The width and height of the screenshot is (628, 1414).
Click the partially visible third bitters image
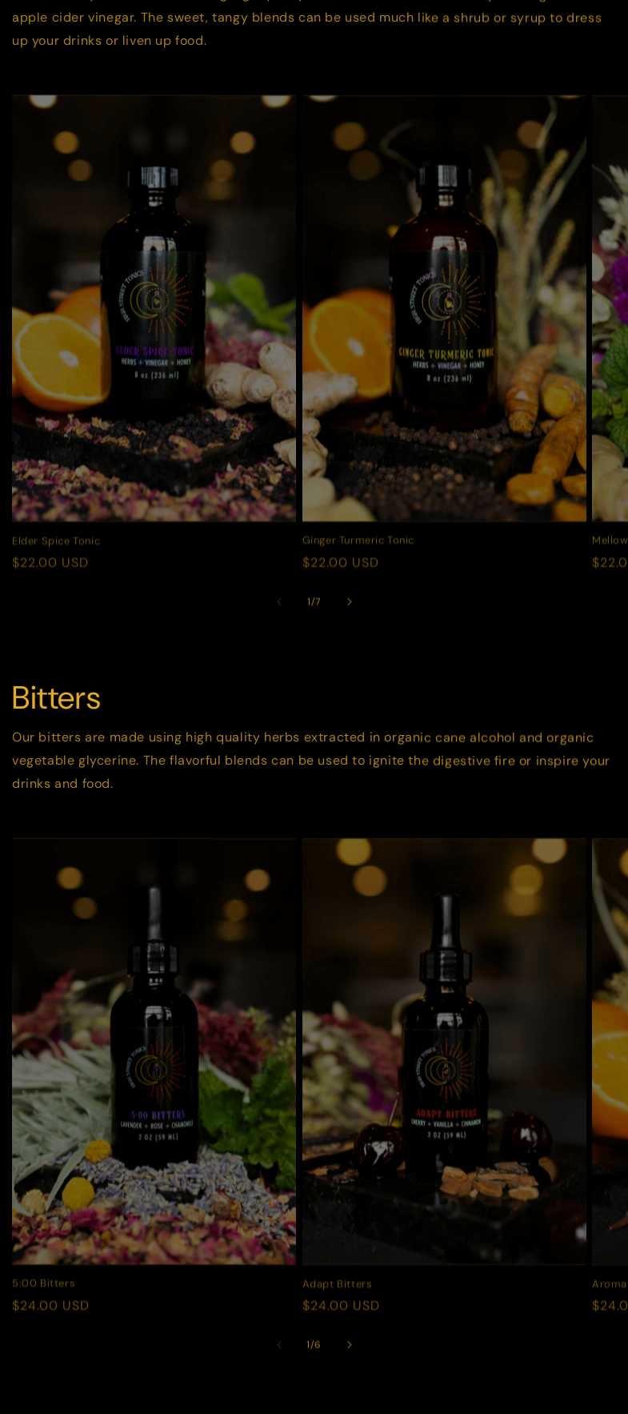(x=610, y=1051)
